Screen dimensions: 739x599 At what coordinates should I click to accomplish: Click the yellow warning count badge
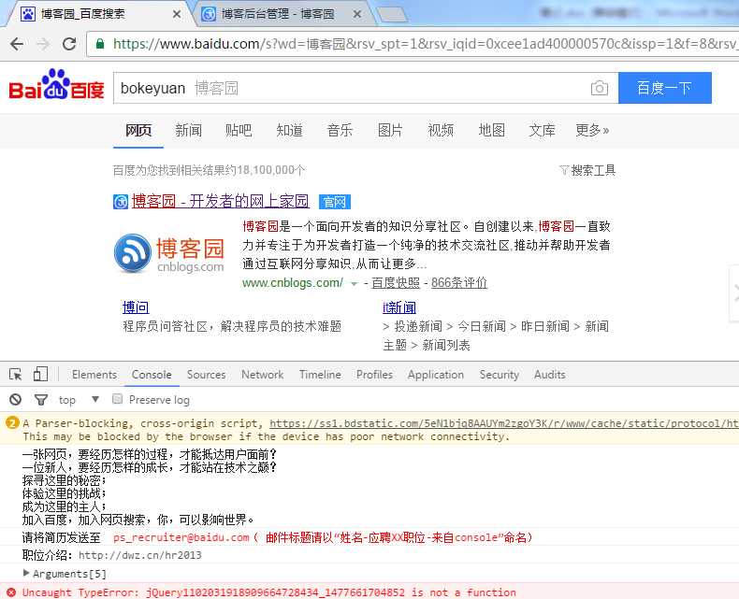[12, 423]
